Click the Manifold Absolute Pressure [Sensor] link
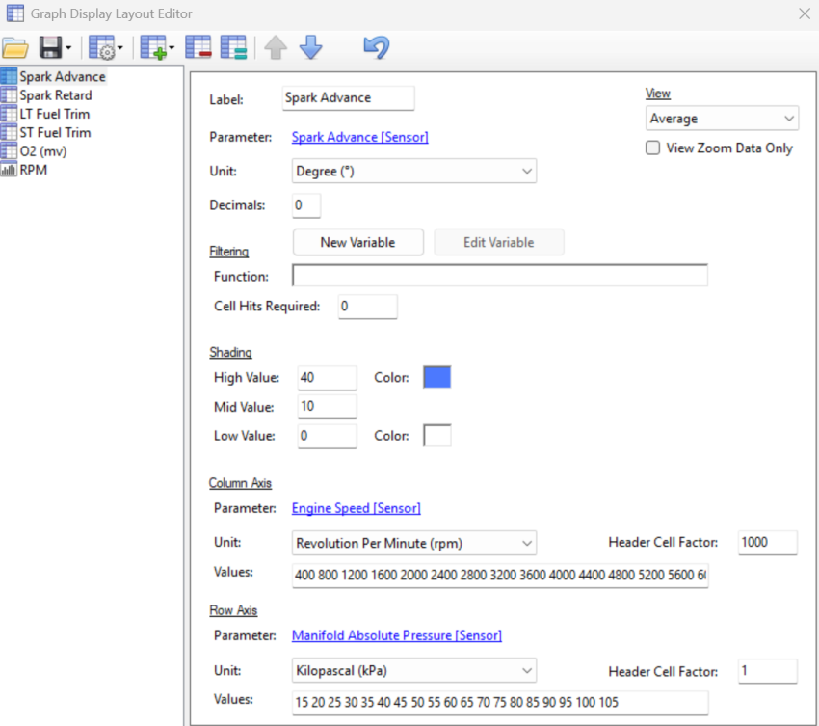Image resolution: width=819 pixels, height=726 pixels. tap(396, 635)
